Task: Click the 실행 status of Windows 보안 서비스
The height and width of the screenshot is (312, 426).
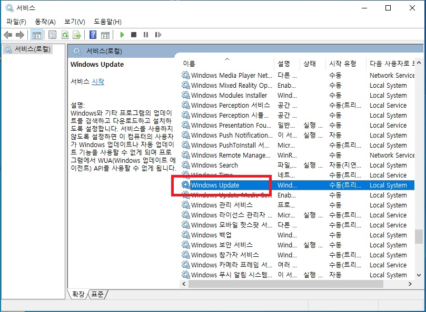Action: tap(313, 245)
